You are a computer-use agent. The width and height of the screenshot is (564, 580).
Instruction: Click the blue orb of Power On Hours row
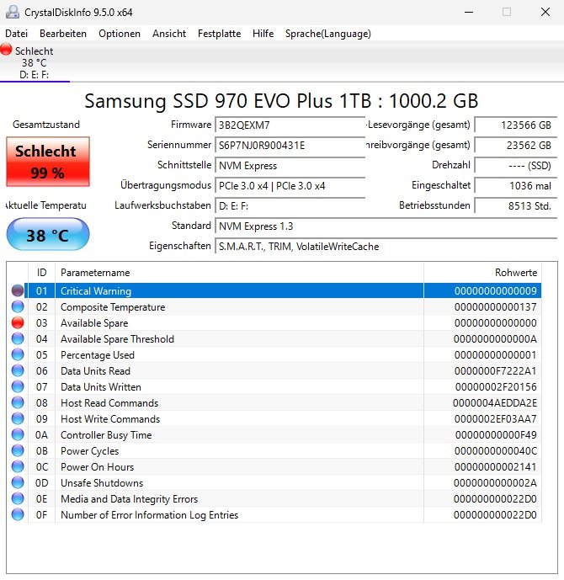coord(18,466)
